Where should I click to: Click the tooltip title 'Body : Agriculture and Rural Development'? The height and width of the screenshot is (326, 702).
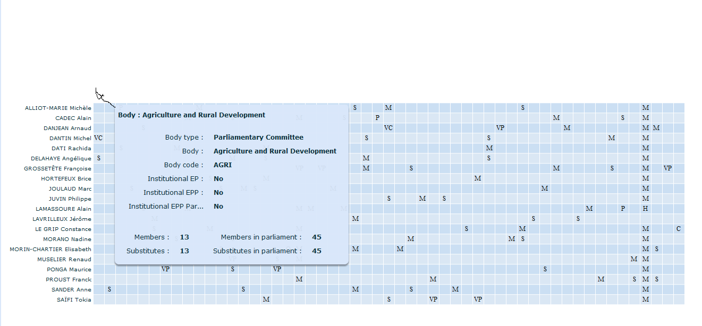(191, 115)
